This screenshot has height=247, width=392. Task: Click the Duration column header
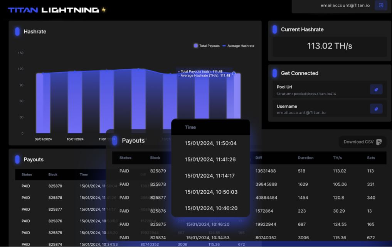[x=306, y=158]
